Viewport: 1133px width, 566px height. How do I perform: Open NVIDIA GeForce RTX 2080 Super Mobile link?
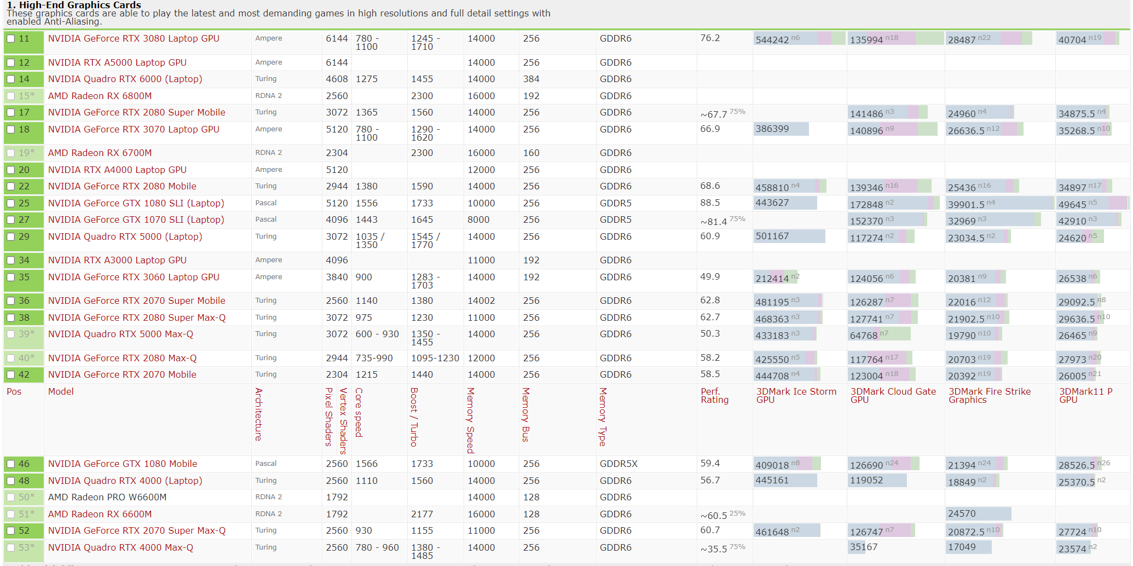[137, 112]
